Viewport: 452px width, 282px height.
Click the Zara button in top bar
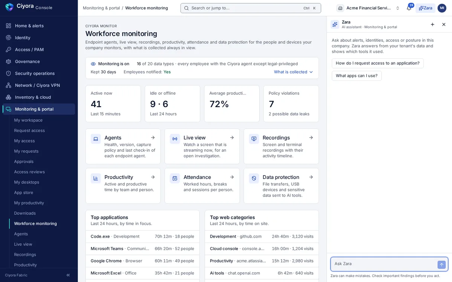425,8
